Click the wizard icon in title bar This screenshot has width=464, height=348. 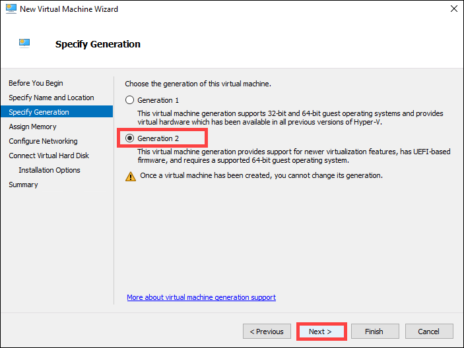point(11,9)
